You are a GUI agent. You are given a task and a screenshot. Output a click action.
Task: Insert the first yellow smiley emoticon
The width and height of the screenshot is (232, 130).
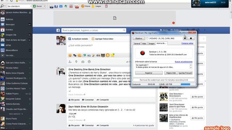70,55
